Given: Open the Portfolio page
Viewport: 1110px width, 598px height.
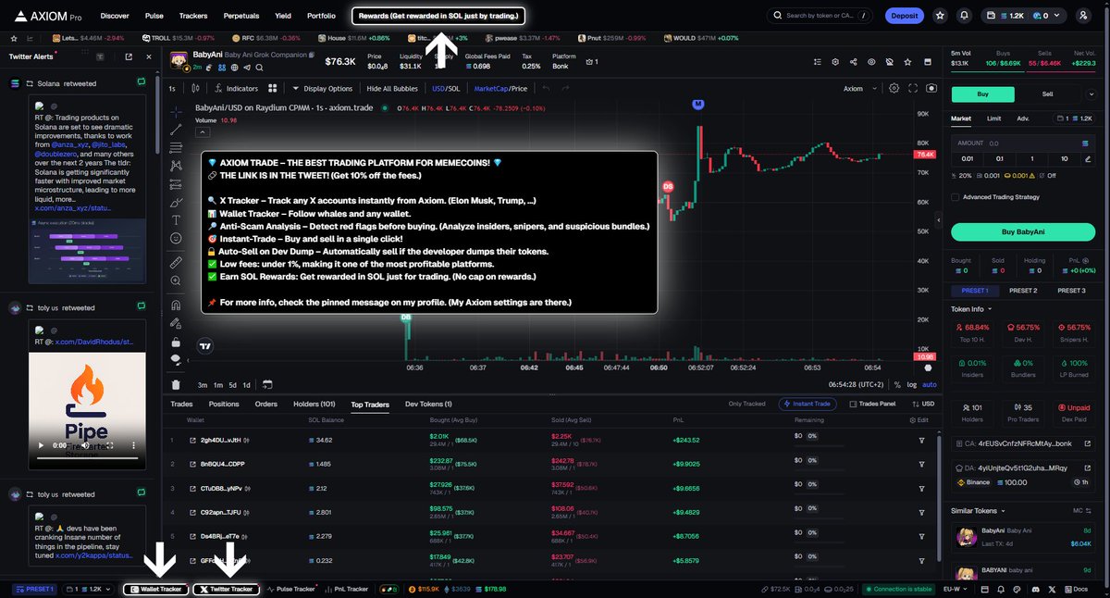Looking at the screenshot, I should click(321, 16).
